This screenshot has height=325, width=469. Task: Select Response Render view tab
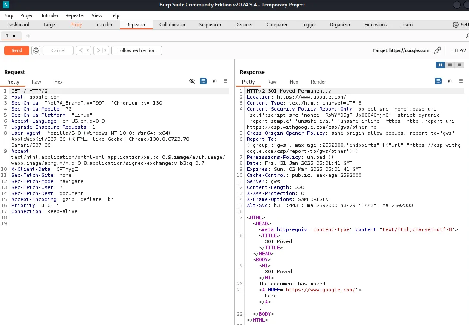tap(318, 82)
